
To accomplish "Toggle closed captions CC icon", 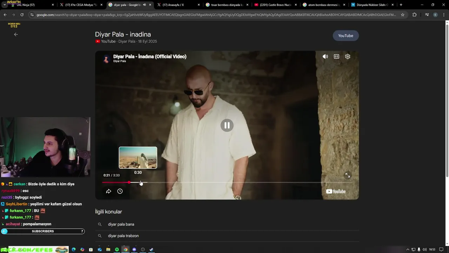I will (x=336, y=57).
